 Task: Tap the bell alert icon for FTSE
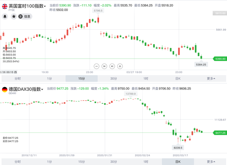pyautogui.click(x=5, y=16)
